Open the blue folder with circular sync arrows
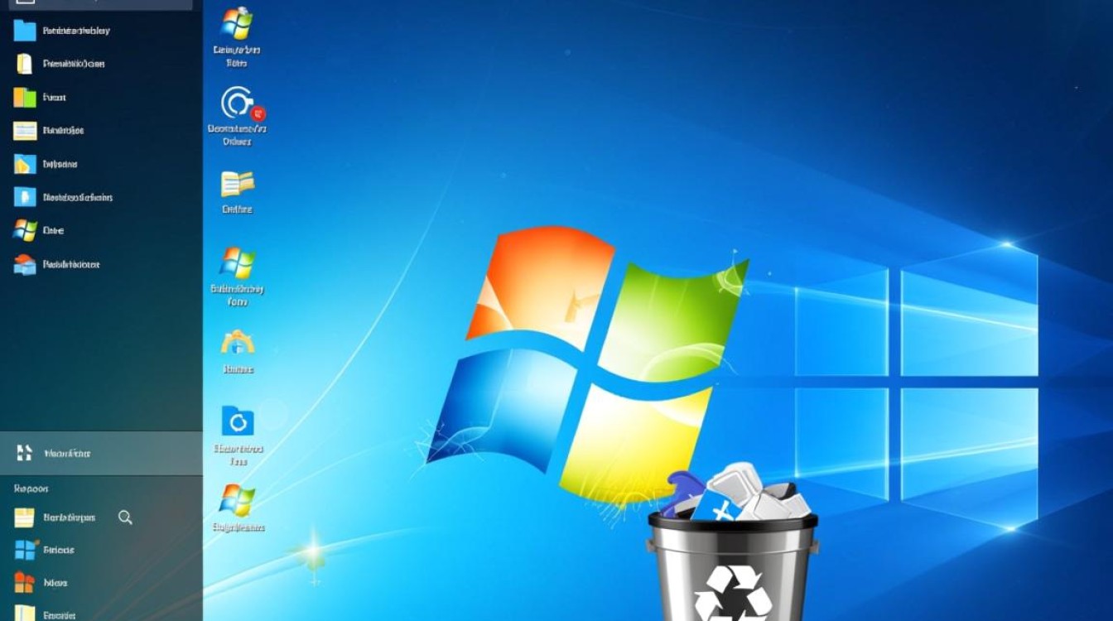This screenshot has height=621, width=1113. pos(238,421)
